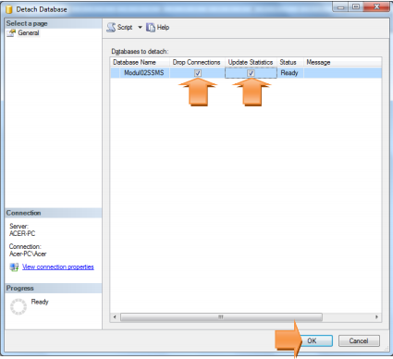Click the scrollbar left arrow
The height and width of the screenshot is (359, 393).
(115, 317)
